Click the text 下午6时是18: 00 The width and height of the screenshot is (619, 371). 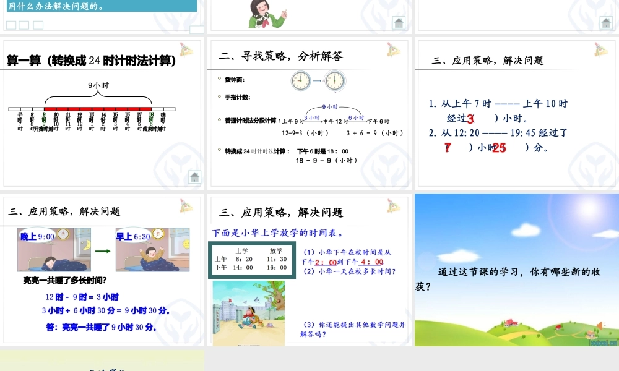point(322,151)
